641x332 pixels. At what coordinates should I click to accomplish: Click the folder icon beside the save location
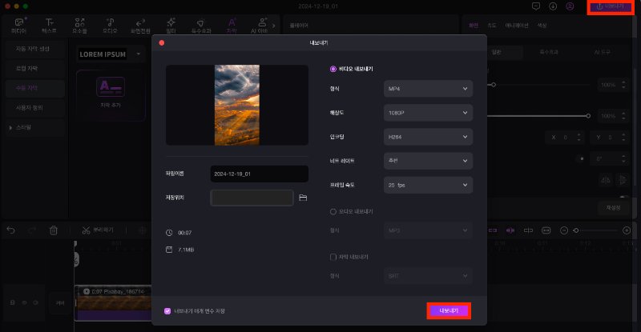(x=303, y=197)
